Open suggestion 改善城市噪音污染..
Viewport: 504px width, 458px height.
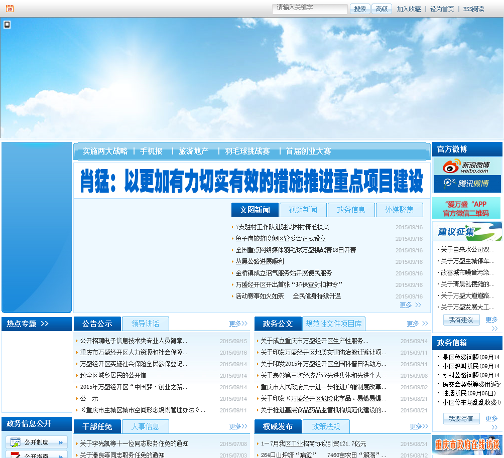[x=467, y=272]
